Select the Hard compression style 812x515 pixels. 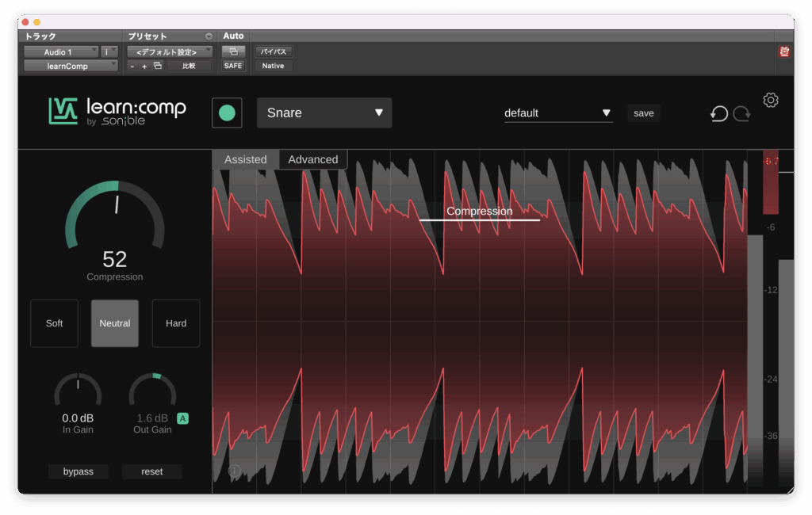point(176,323)
